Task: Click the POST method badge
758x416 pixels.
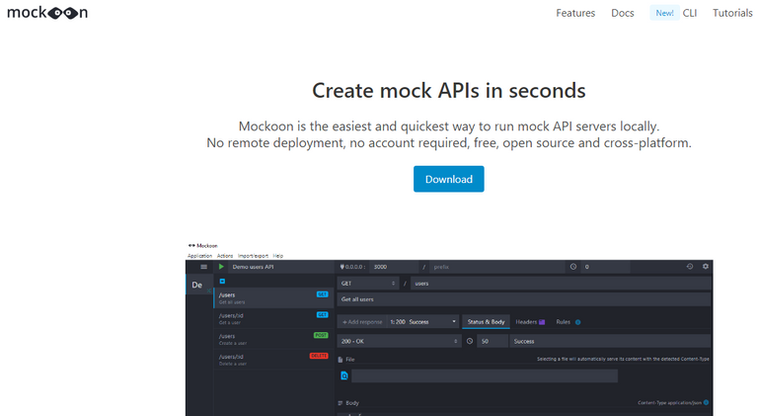Action: [x=321, y=335]
